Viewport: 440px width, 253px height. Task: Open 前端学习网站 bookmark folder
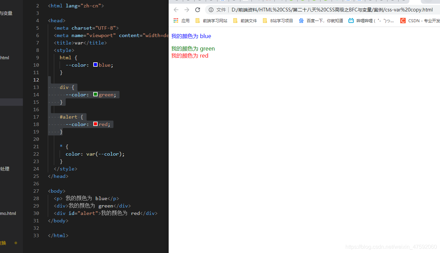211,21
